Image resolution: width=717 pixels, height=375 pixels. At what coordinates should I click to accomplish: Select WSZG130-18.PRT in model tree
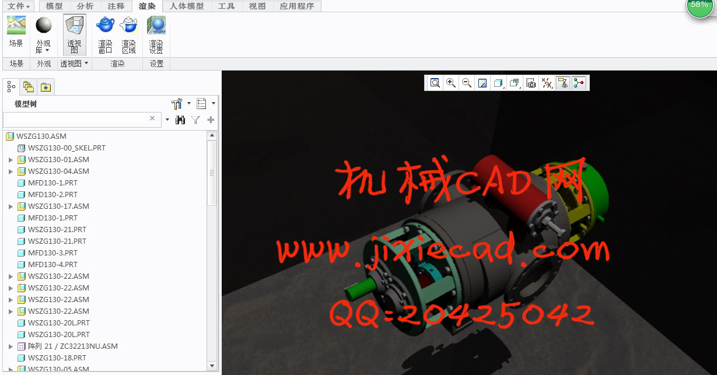coord(57,358)
